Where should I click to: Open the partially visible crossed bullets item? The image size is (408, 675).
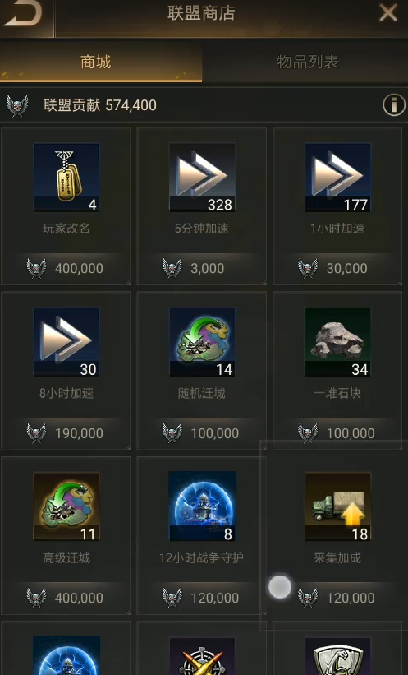pyautogui.click(x=202, y=656)
